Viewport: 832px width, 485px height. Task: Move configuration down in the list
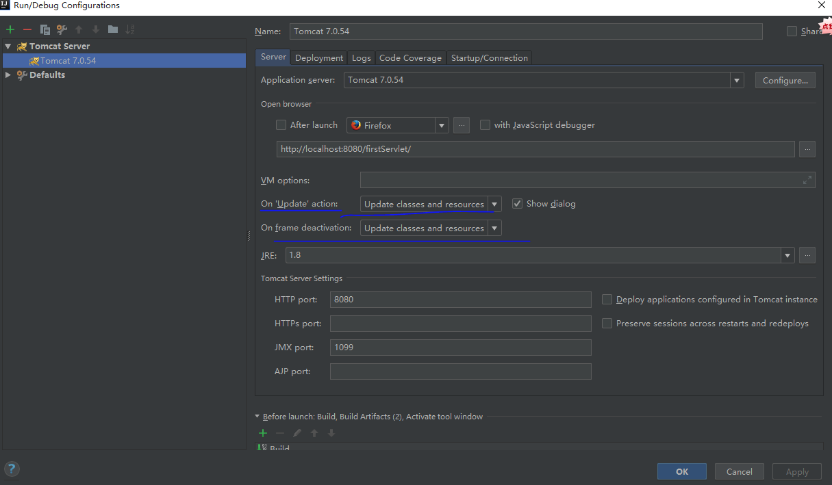(x=96, y=29)
